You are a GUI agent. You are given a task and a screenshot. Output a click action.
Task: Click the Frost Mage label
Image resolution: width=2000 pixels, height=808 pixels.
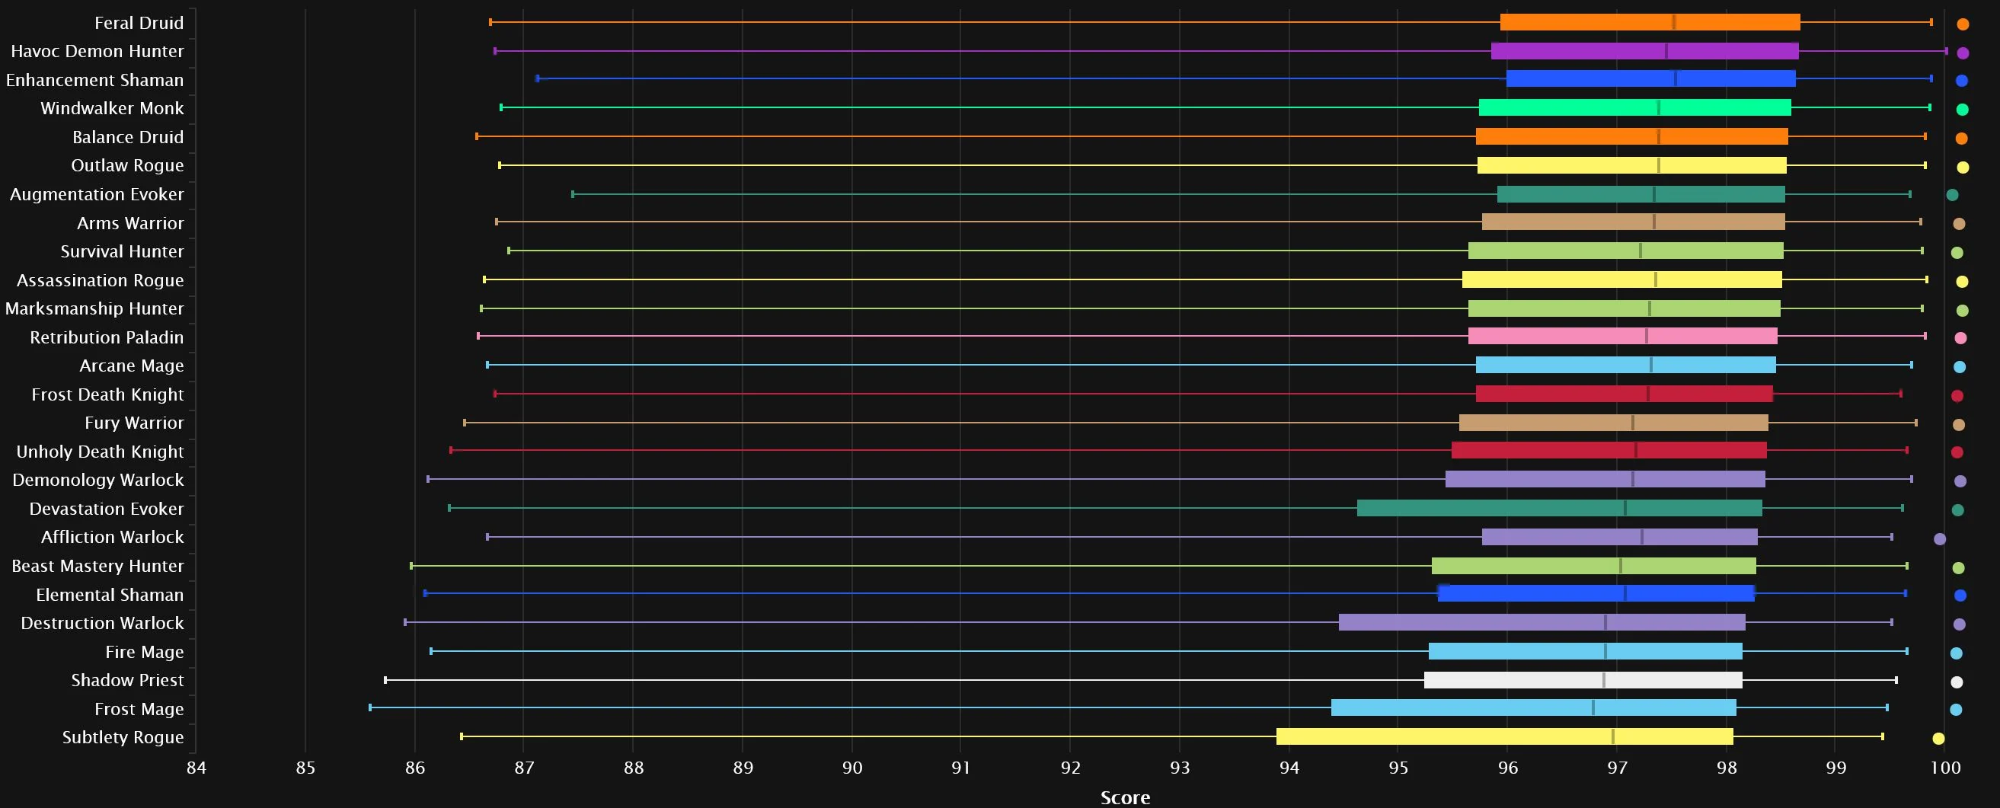pyautogui.click(x=139, y=709)
